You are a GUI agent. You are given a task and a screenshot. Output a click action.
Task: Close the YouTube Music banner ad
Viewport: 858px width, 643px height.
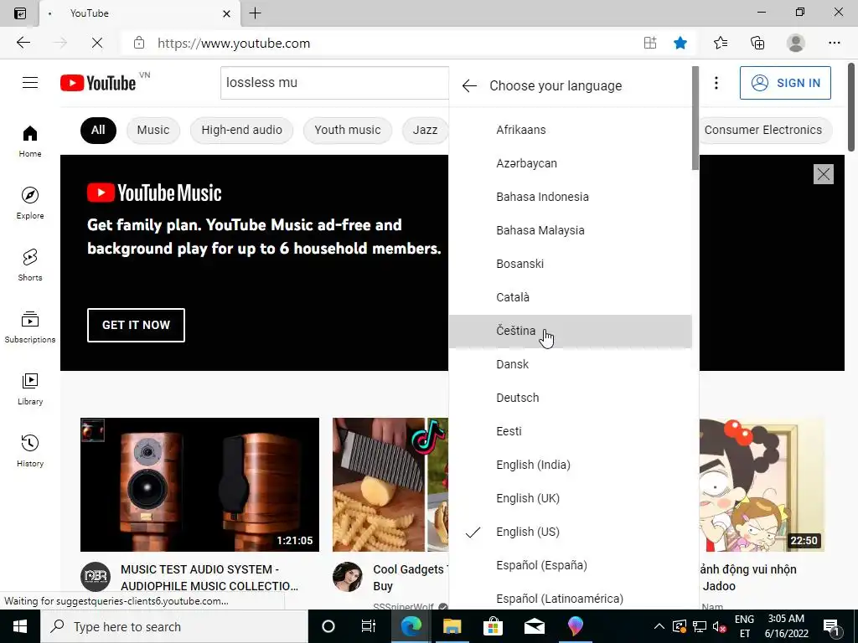pyautogui.click(x=824, y=174)
